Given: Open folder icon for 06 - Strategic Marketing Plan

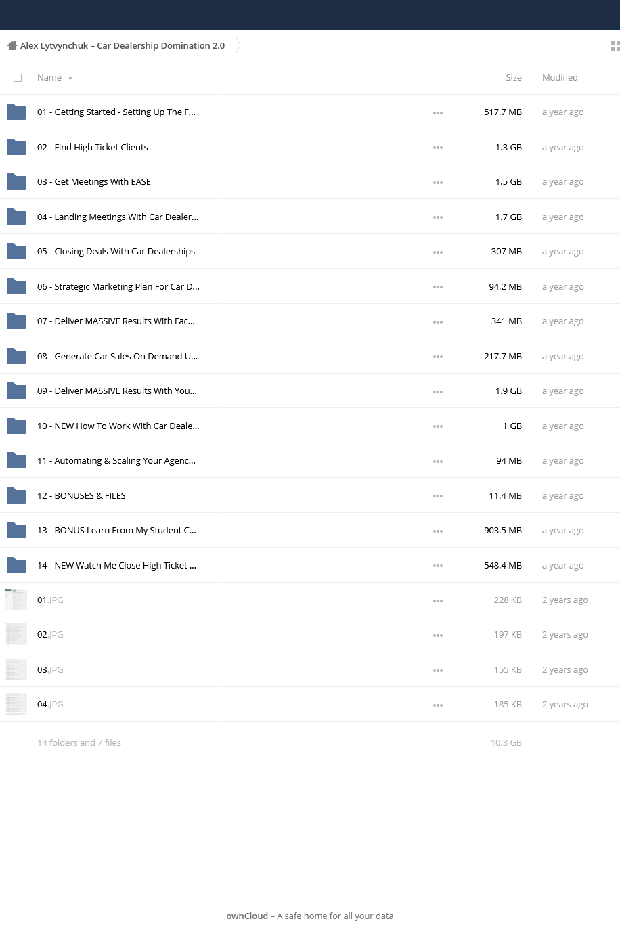Looking at the screenshot, I should [x=16, y=286].
